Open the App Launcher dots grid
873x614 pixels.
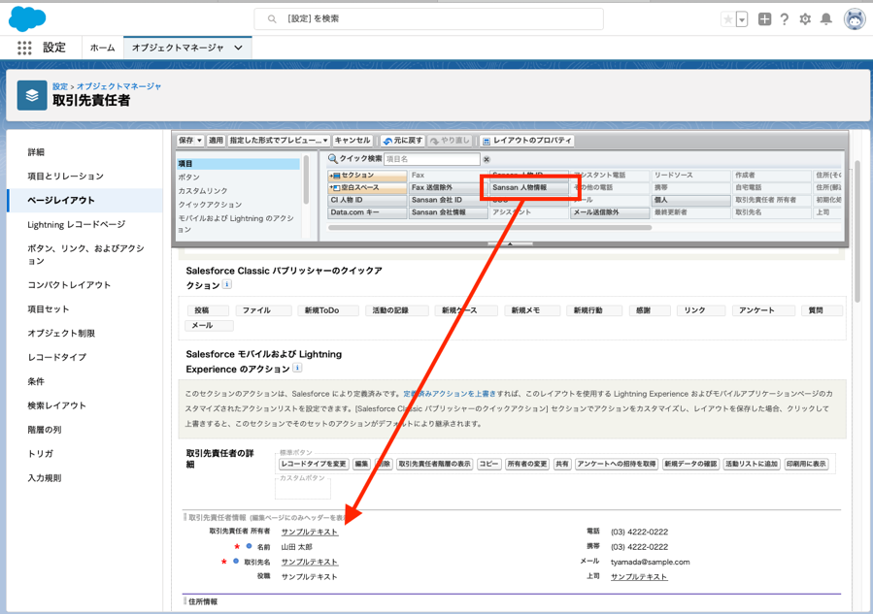point(24,48)
